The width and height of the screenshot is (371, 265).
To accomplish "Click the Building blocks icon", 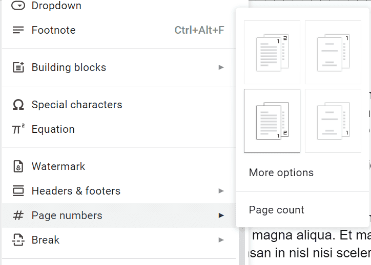I will (18, 67).
